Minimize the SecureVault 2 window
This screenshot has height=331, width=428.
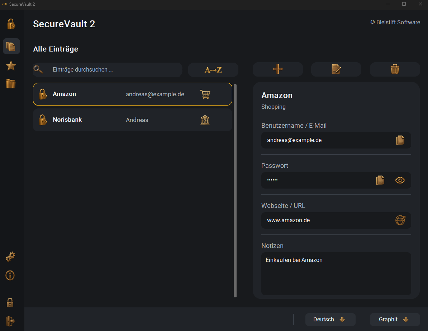click(387, 4)
